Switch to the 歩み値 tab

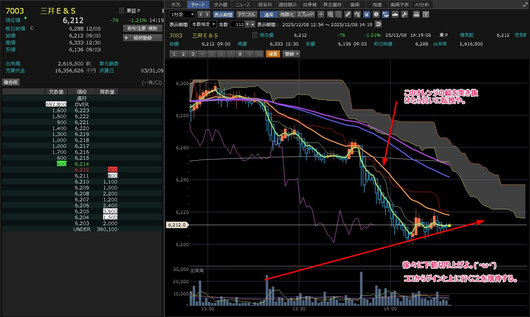[220, 5]
